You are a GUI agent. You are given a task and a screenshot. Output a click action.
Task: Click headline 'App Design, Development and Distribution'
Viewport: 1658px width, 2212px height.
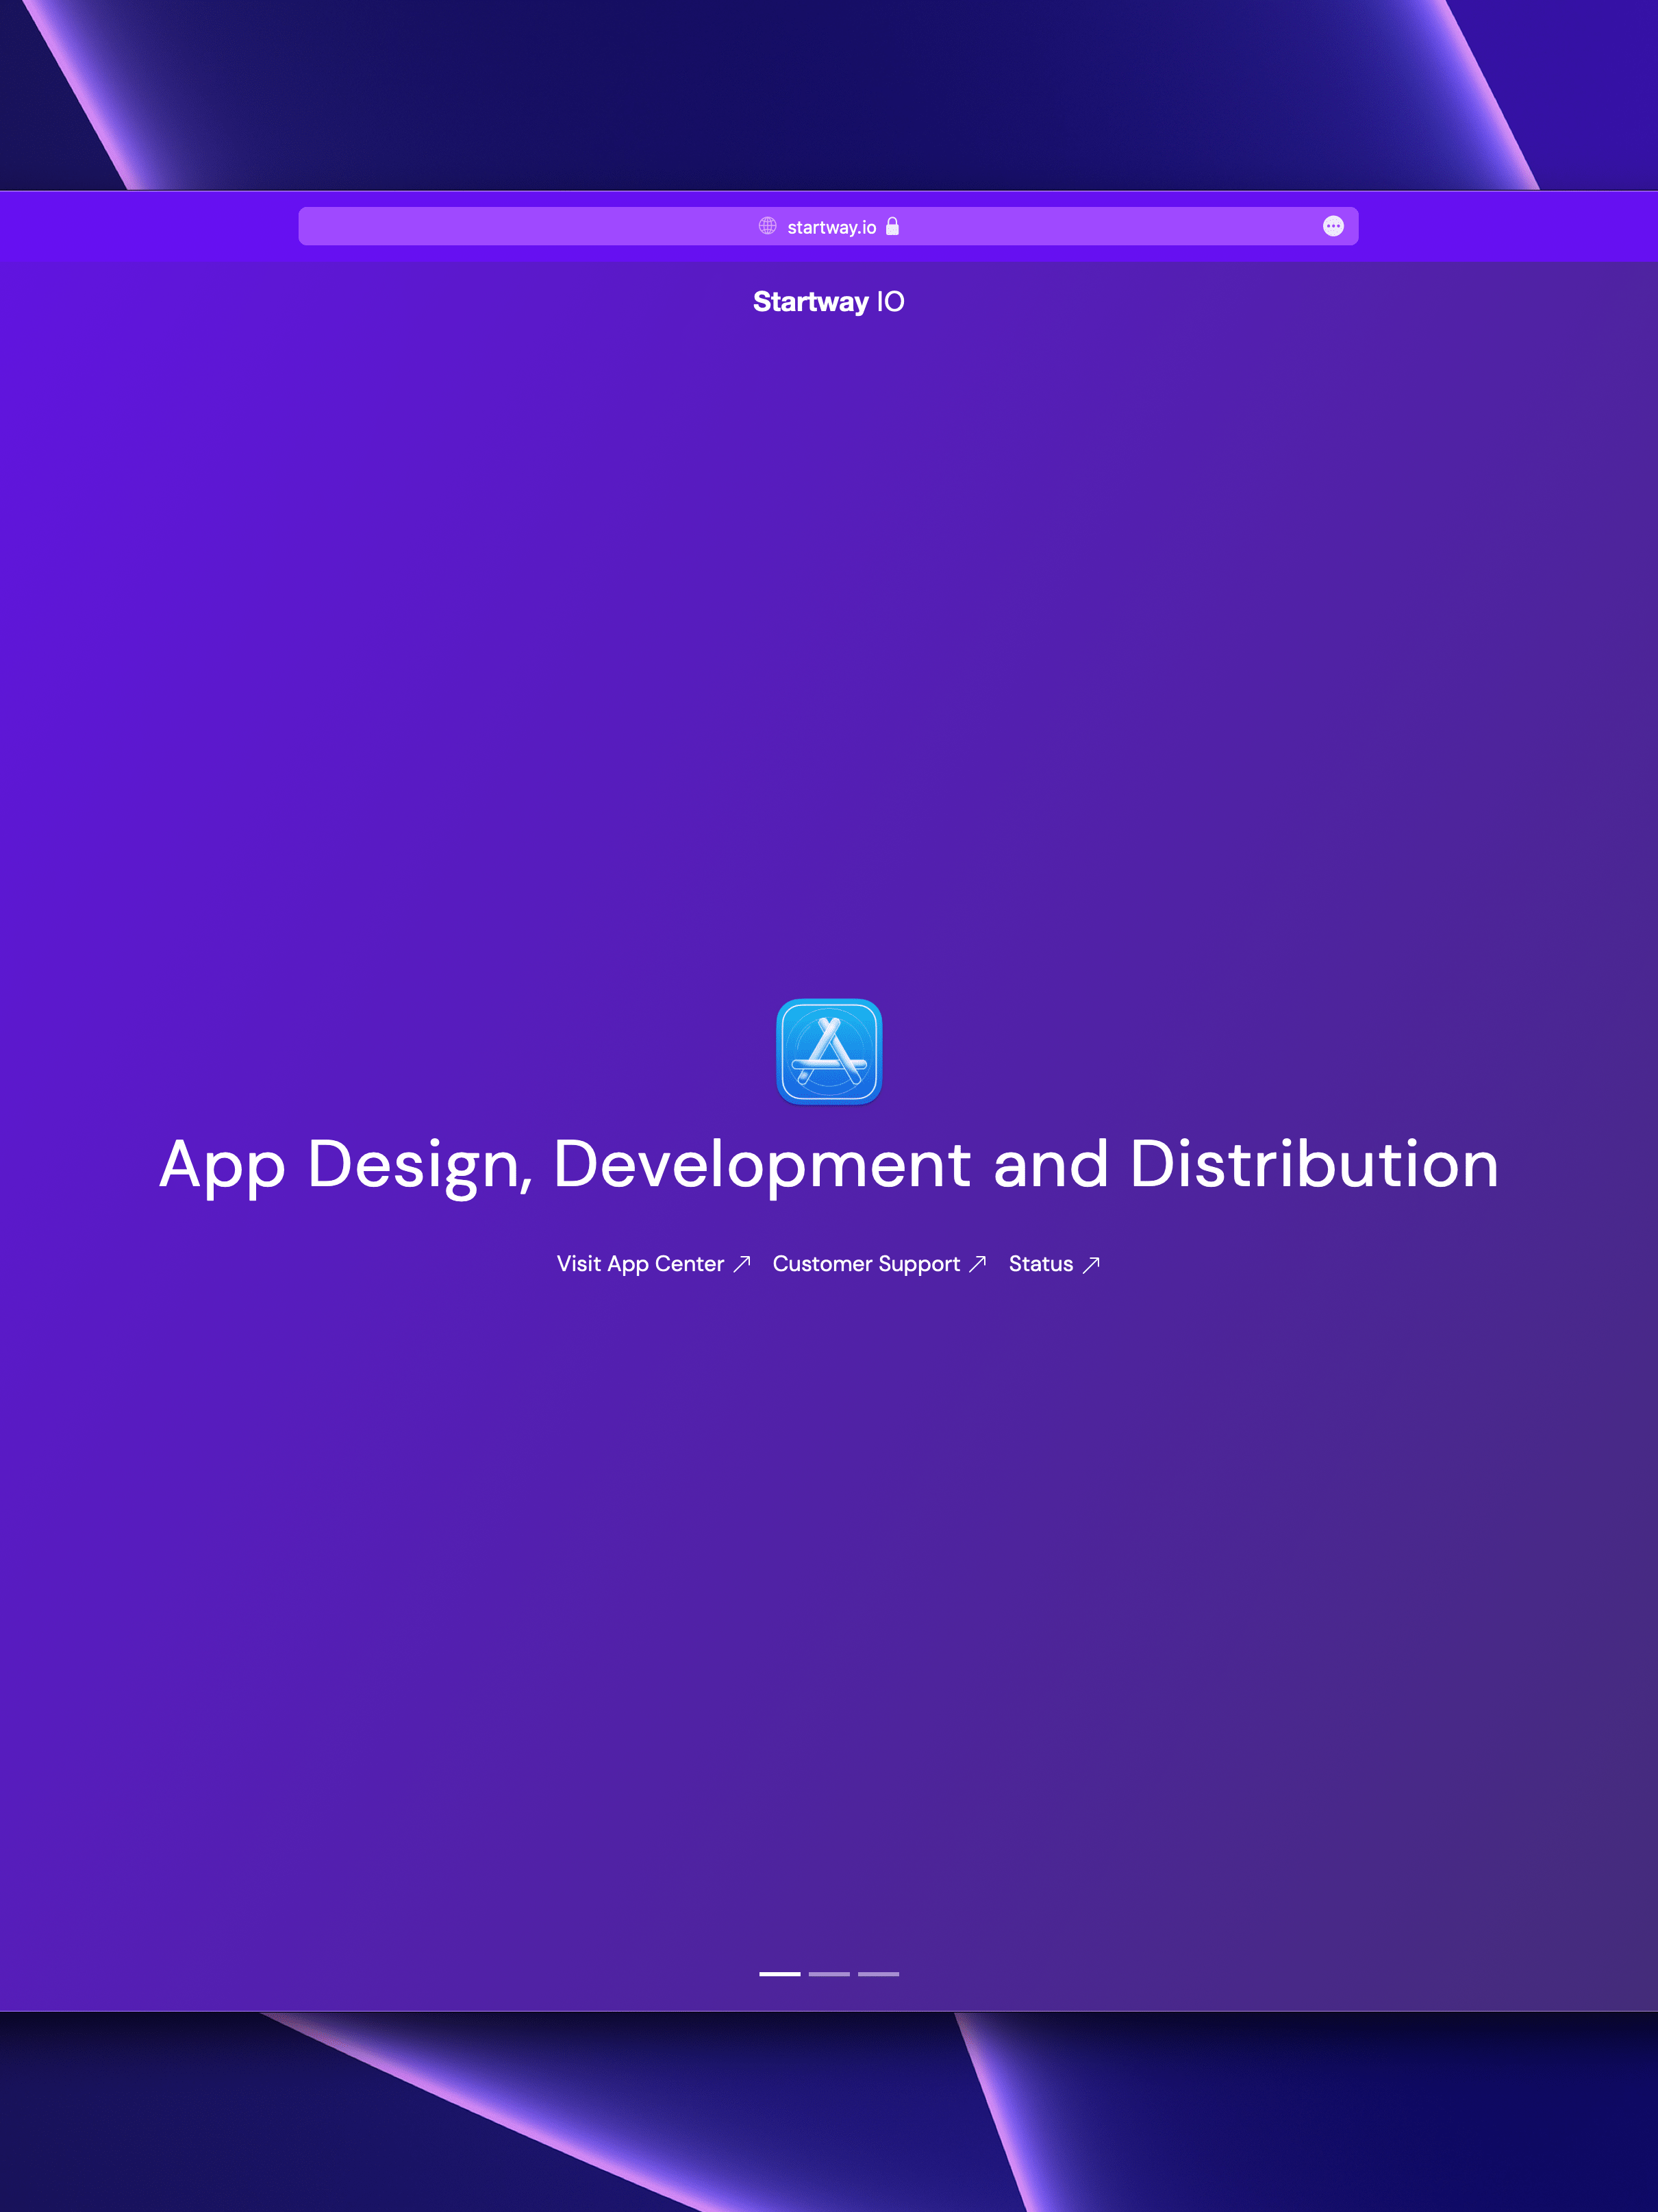[829, 1166]
